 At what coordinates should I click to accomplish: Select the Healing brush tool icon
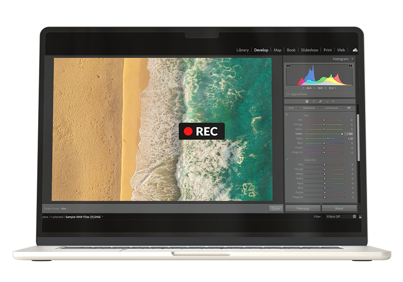pos(320,102)
